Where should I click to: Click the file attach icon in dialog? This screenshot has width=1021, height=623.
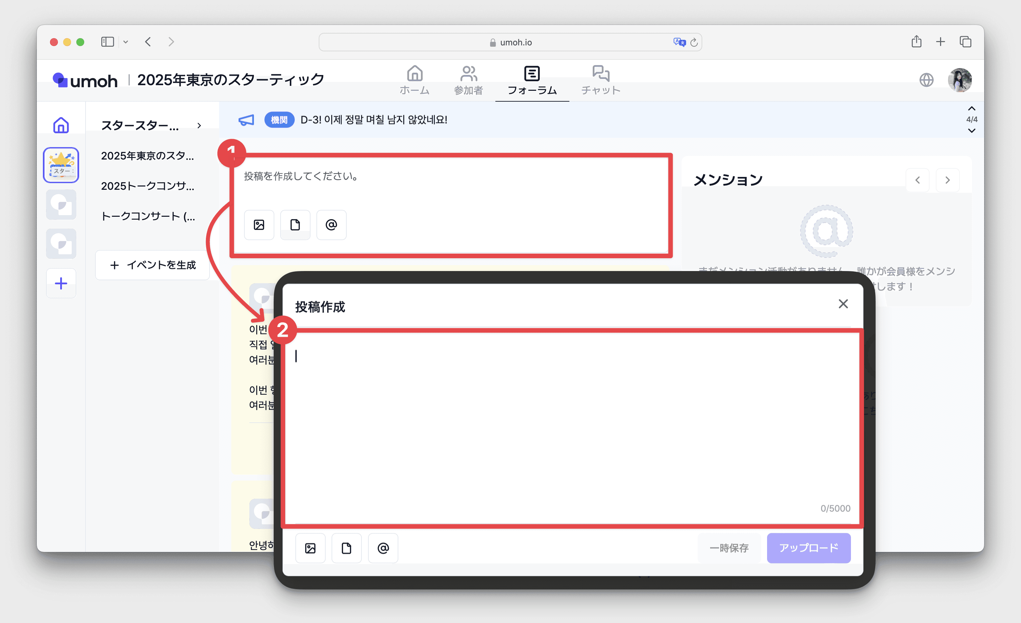[x=346, y=548]
